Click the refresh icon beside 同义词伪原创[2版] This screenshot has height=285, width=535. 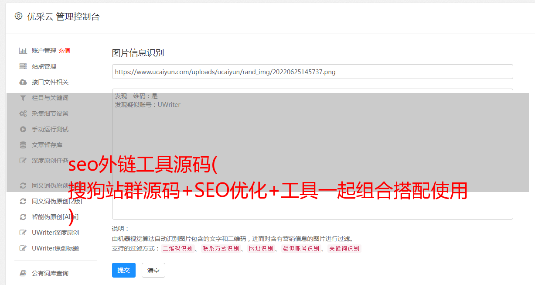23,201
